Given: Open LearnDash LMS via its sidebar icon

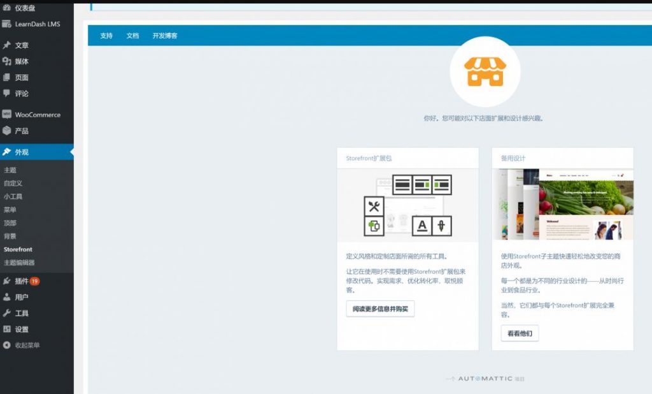Looking at the screenshot, I should pyautogui.click(x=6, y=24).
